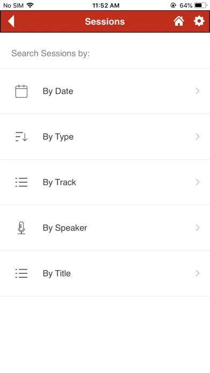Open settings with the gear icon
The width and height of the screenshot is (210, 373).
(x=199, y=21)
